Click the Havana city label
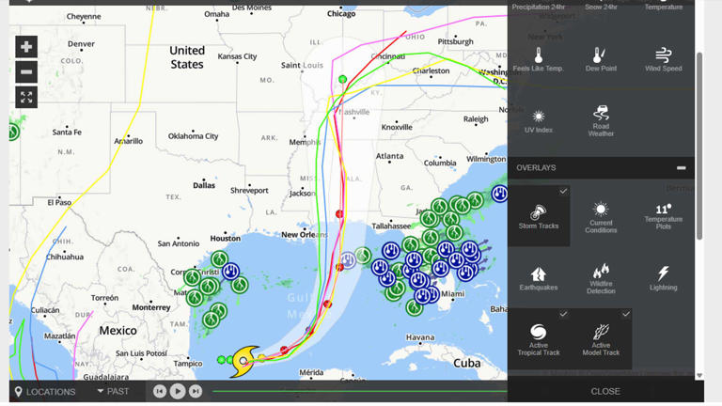 (420, 337)
